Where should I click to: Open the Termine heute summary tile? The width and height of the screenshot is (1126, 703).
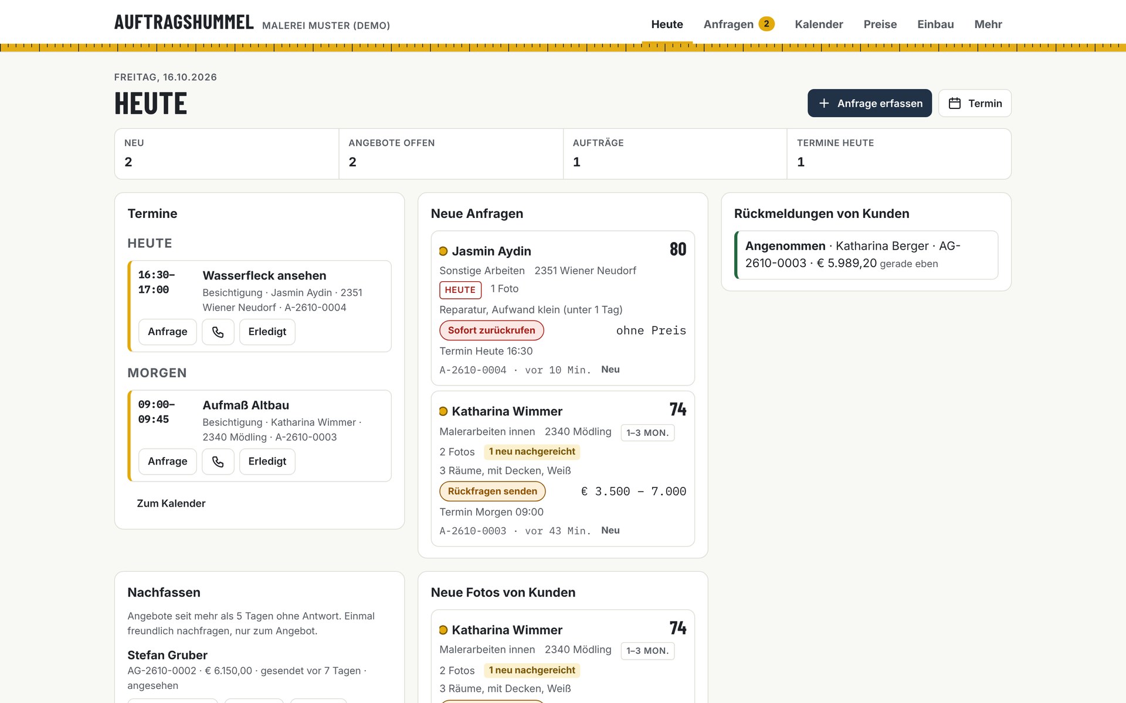(x=899, y=154)
